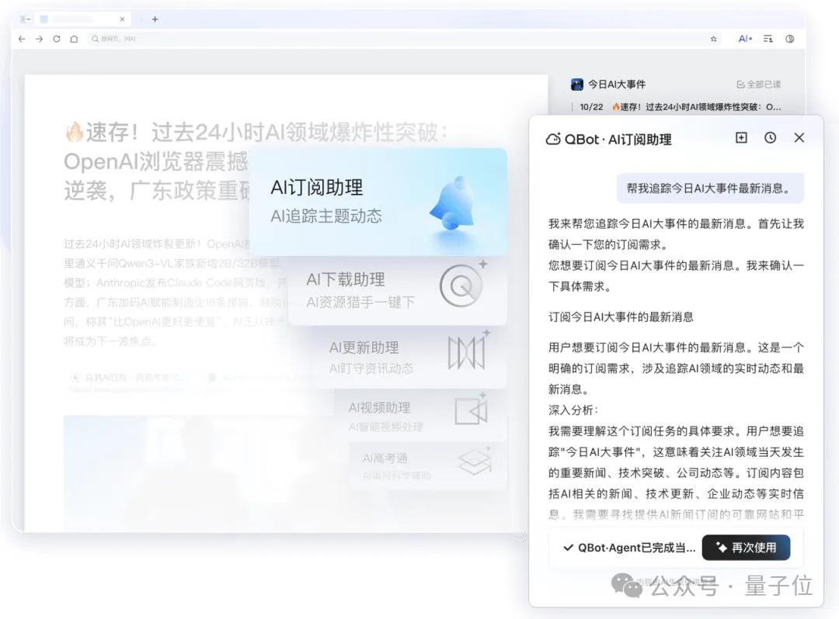Open a new tab with plus button
The image size is (839, 619).
(155, 19)
